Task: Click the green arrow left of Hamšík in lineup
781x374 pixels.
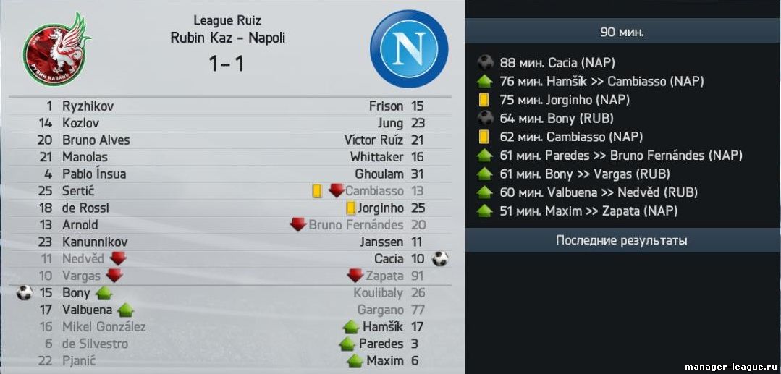Action: (x=350, y=327)
